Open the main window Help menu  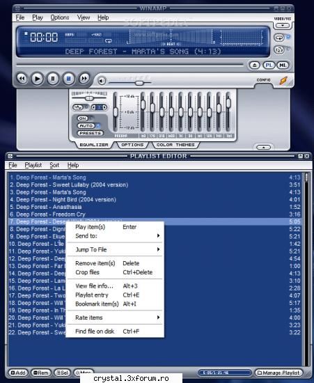click(103, 17)
